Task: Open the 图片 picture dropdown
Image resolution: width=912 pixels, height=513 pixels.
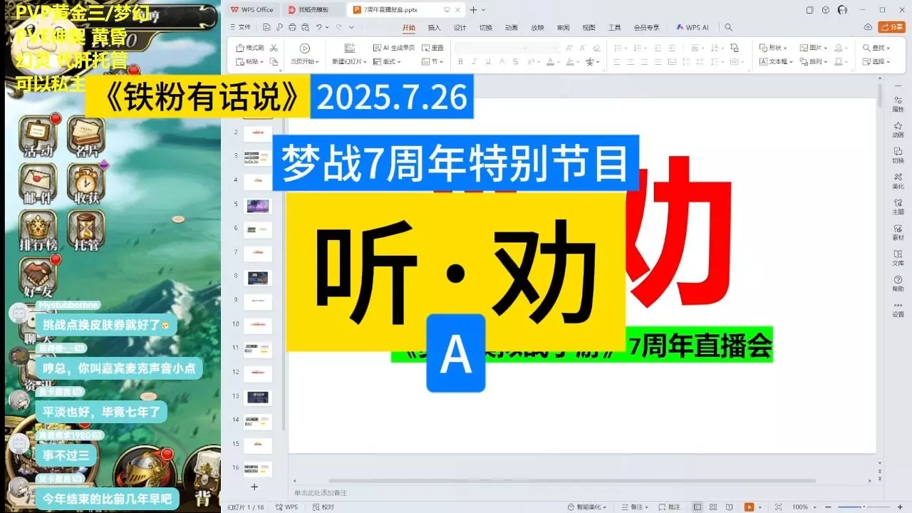Action: [814, 48]
